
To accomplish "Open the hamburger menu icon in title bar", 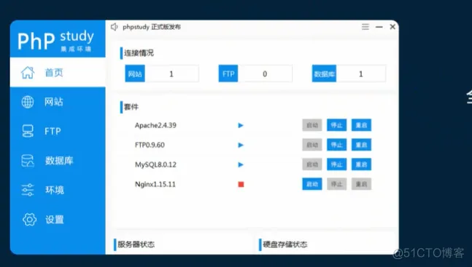I will coord(365,27).
